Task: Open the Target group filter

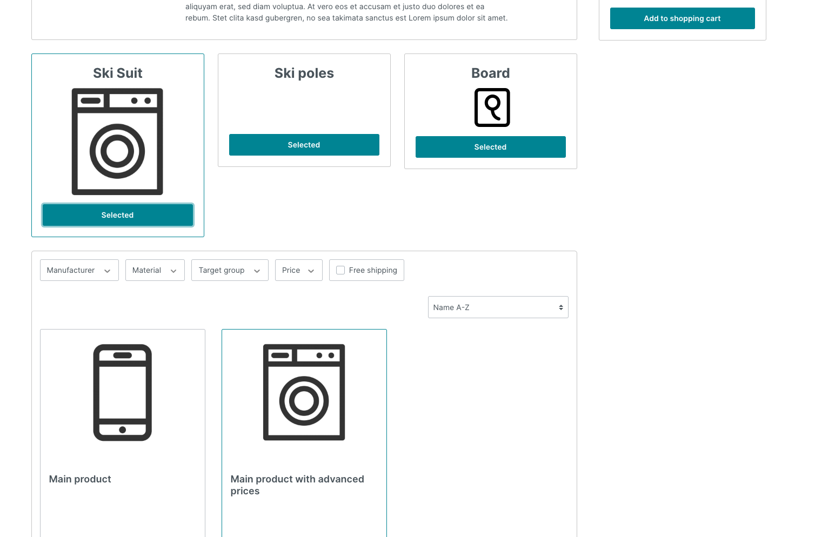Action: [x=230, y=270]
